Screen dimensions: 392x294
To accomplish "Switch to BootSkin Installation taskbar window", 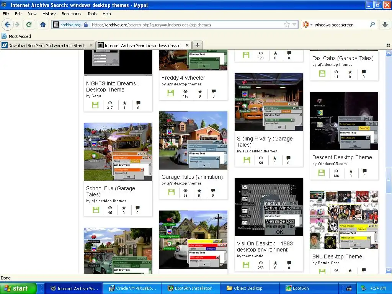I will pyautogui.click(x=191, y=288).
